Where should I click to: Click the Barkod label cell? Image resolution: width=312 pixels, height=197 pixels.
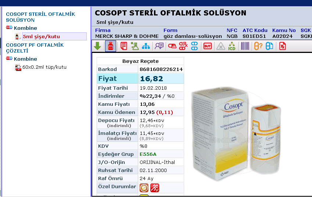pyautogui.click(x=117, y=69)
